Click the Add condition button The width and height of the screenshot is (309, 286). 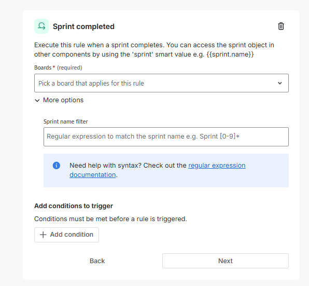[66, 235]
